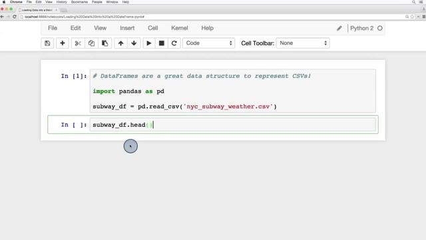Open the notebook Help menu

click(x=207, y=28)
